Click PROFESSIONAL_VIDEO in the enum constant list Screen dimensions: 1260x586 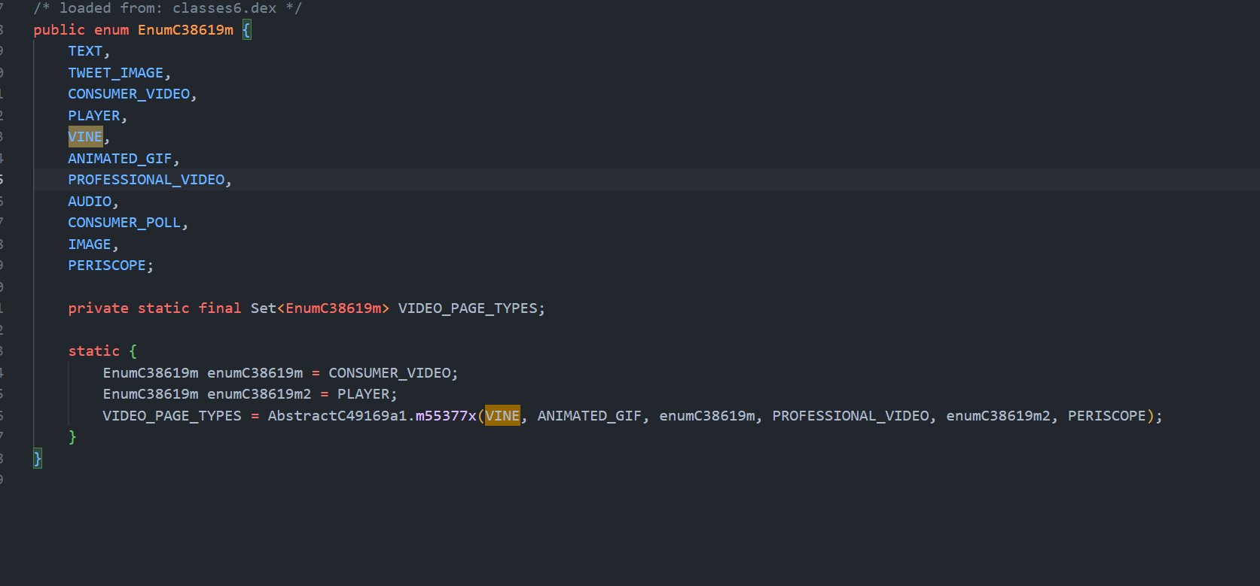pos(146,180)
